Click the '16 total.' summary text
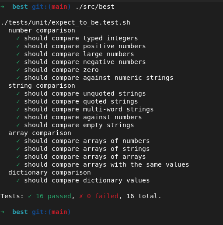 pos(144,196)
